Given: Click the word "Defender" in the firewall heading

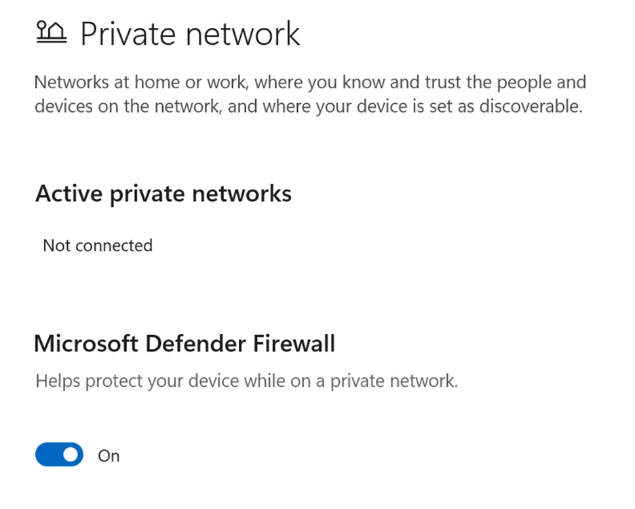Looking at the screenshot, I should point(197,343).
